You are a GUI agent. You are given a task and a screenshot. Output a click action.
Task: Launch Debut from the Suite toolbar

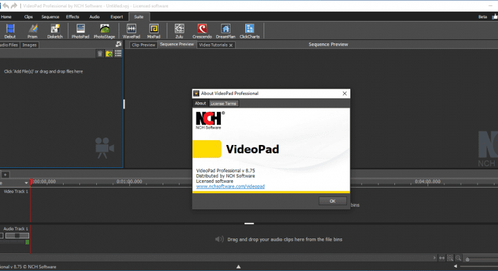[10, 30]
